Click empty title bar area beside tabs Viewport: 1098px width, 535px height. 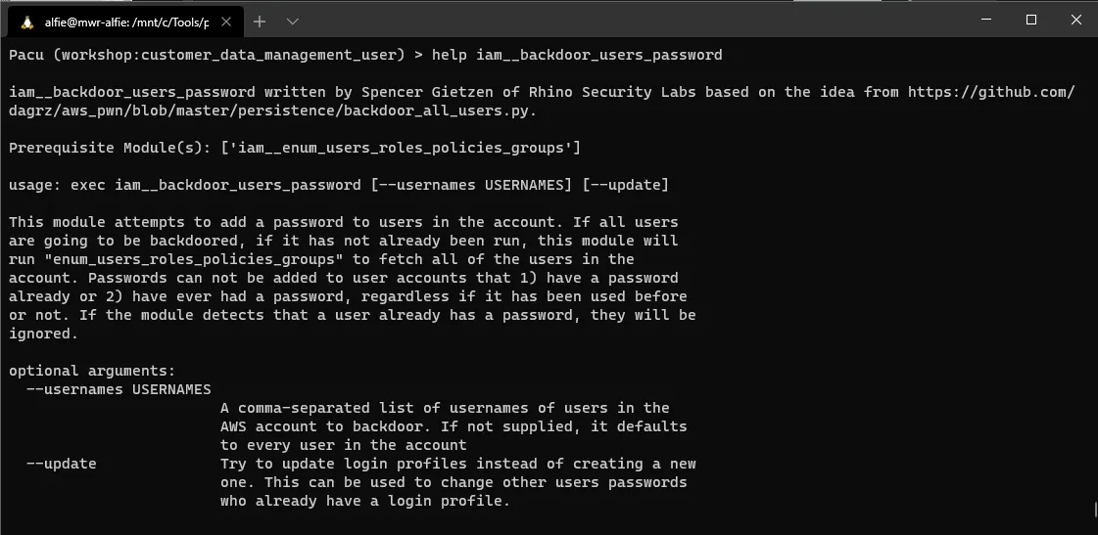click(630, 21)
